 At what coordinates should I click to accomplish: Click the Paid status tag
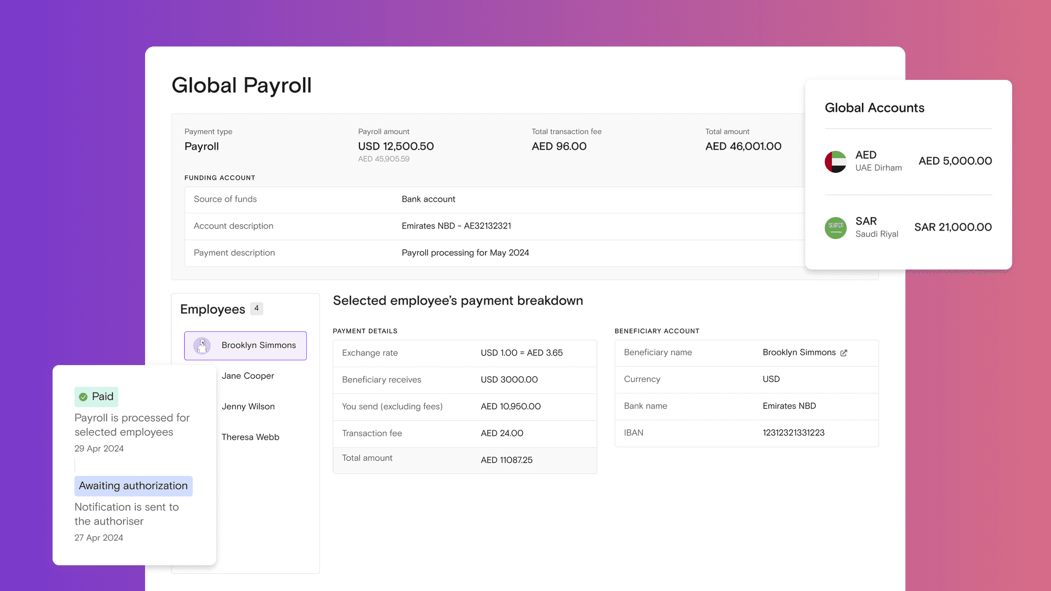click(x=97, y=397)
